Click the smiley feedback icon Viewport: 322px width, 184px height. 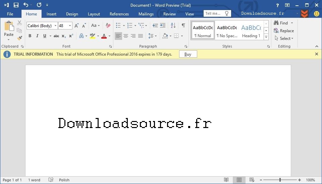[317, 14]
